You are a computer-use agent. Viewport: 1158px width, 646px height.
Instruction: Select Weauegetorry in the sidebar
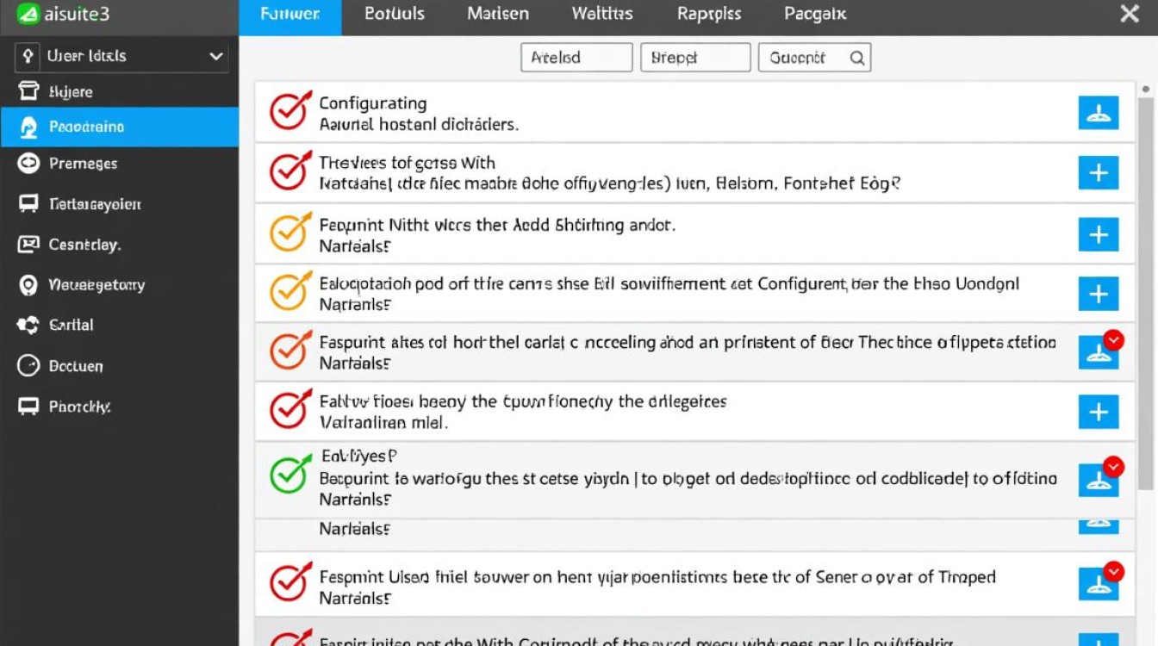point(96,285)
